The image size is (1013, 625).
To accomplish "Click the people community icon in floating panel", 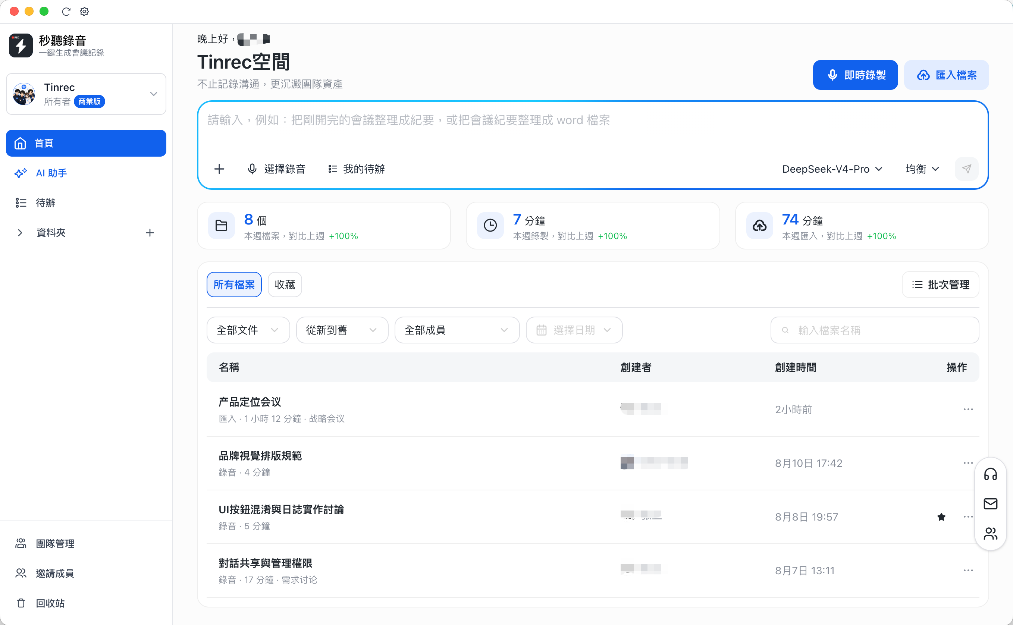I will pyautogui.click(x=990, y=534).
